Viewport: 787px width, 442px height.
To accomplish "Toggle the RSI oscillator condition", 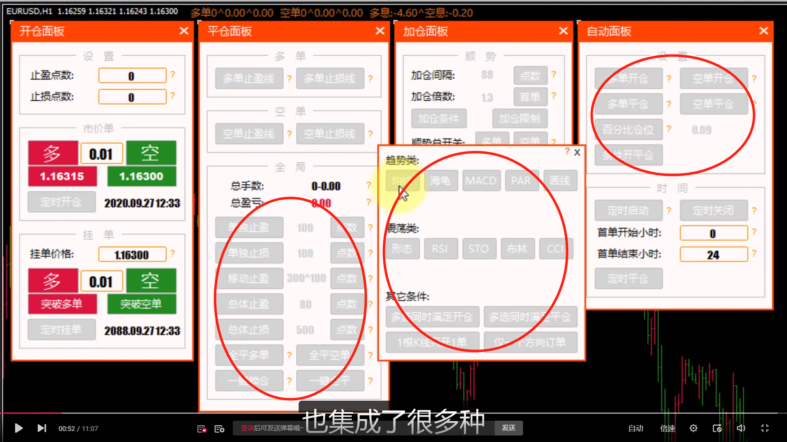I will (440, 249).
